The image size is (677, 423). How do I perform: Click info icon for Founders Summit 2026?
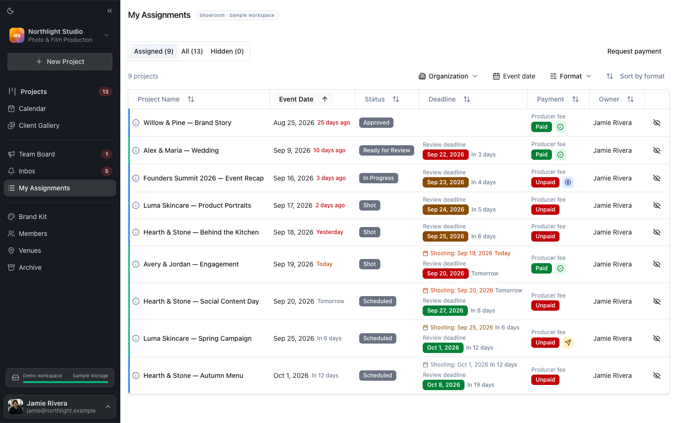point(136,178)
